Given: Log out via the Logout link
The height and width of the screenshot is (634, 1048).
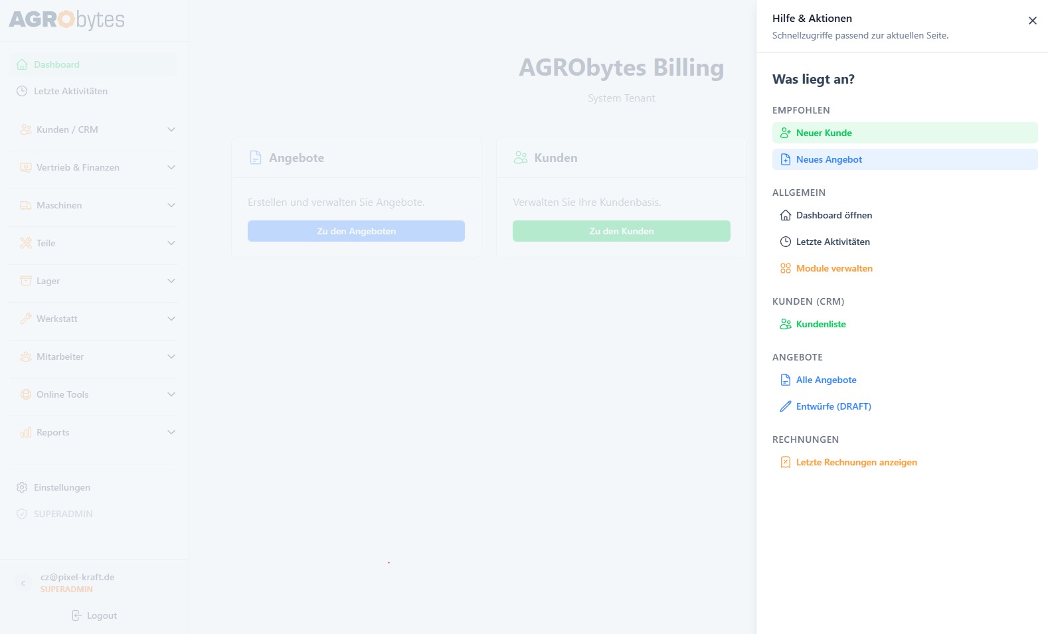Looking at the screenshot, I should 94,615.
